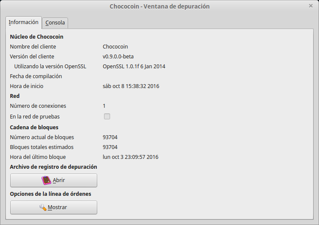Click the Mostrar command-line options button

[x=54, y=207]
